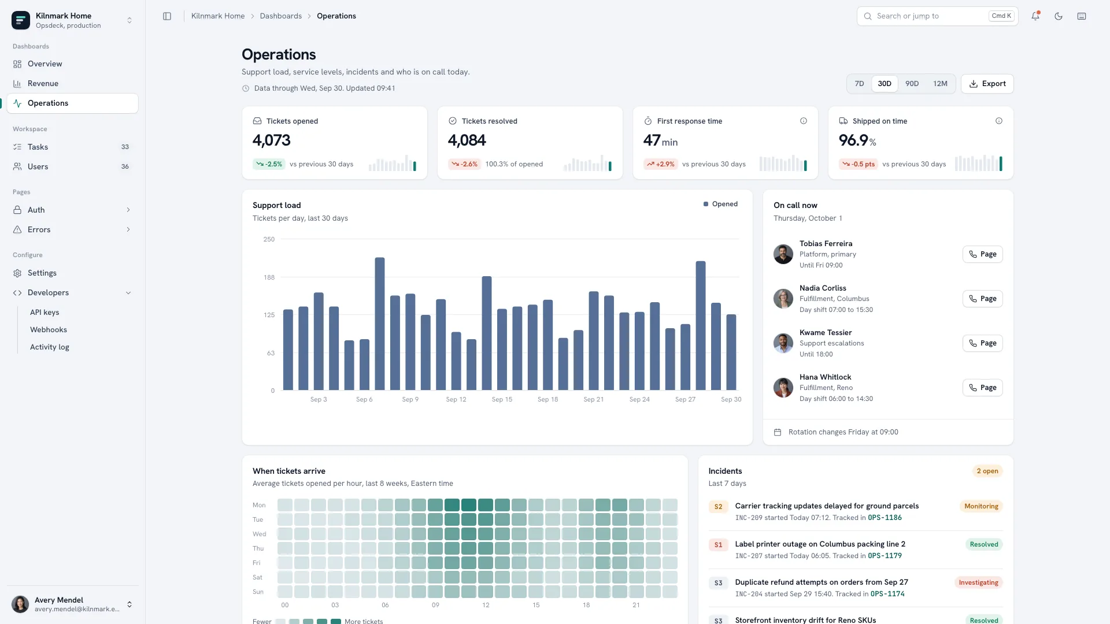Open OPS-1186 tracking link
The image size is (1110, 624).
pos(885,518)
